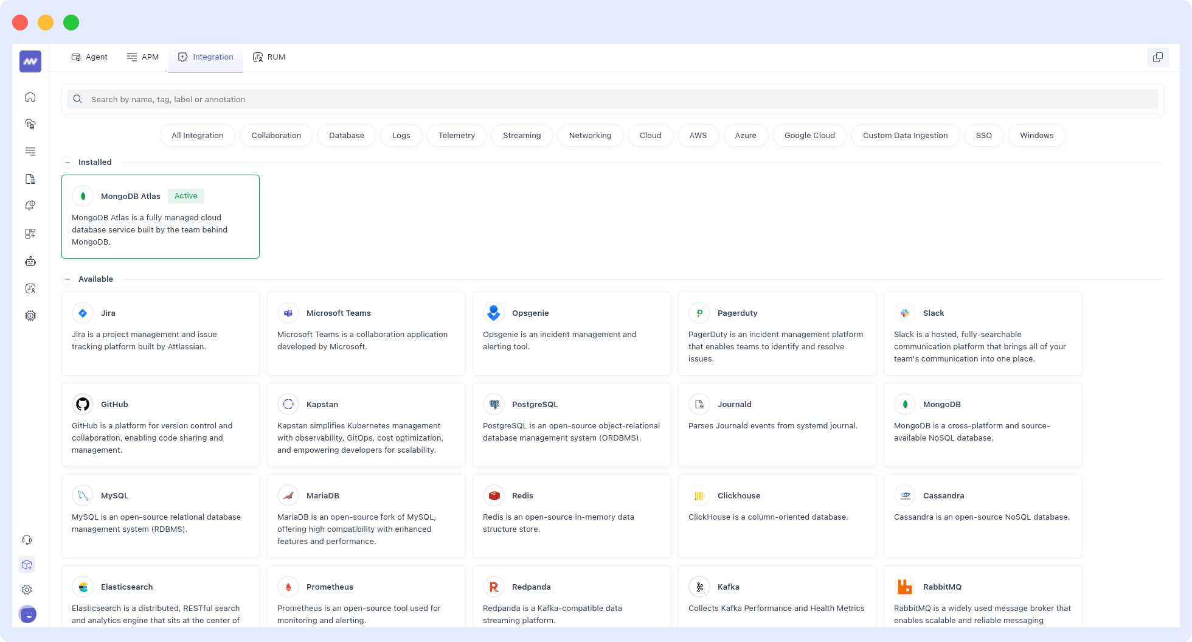Open the AI assistant robot icon

click(x=29, y=261)
